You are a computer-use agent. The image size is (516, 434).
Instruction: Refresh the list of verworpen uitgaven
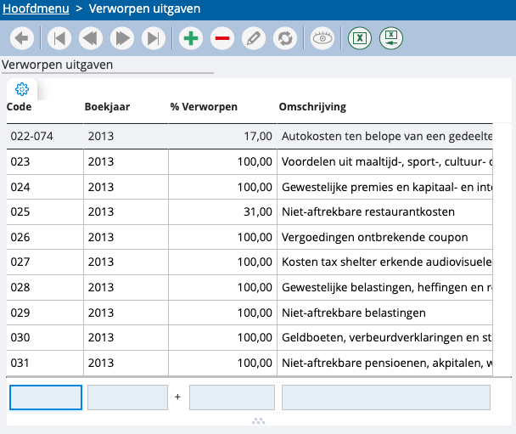[x=283, y=38]
